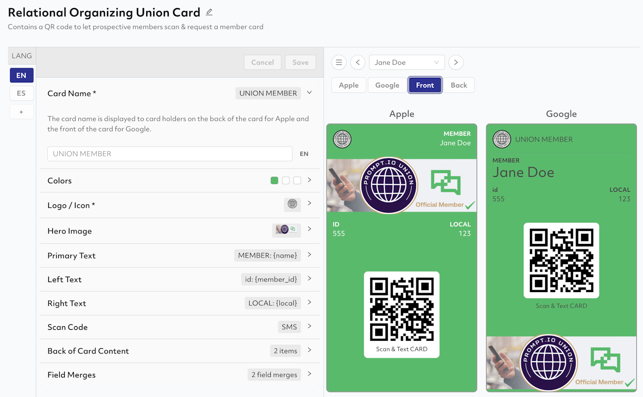Expand the Primary Text section
The height and width of the screenshot is (397, 643).
[x=309, y=254]
